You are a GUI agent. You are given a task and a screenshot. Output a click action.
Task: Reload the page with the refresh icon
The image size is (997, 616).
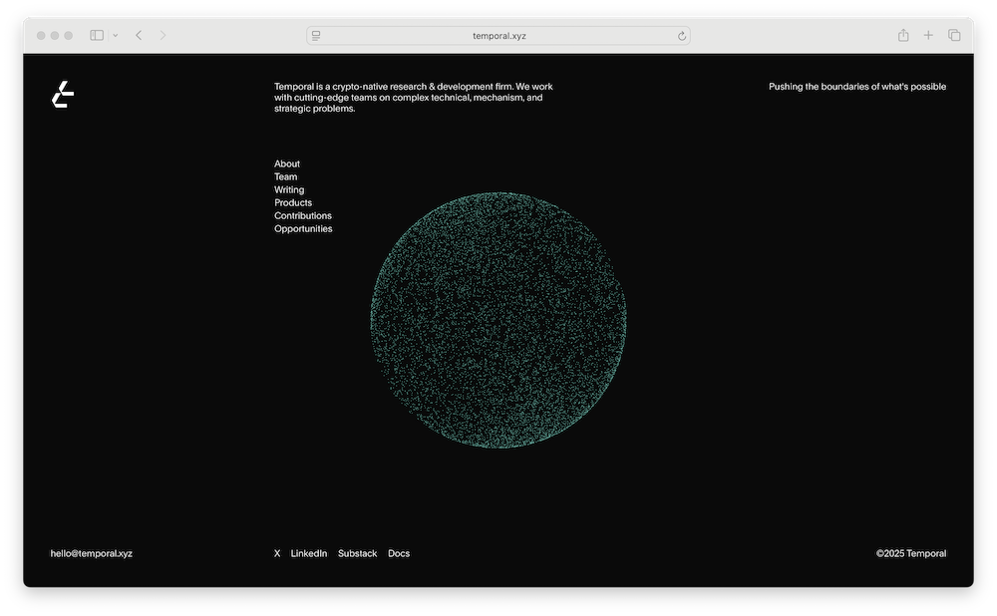point(682,36)
